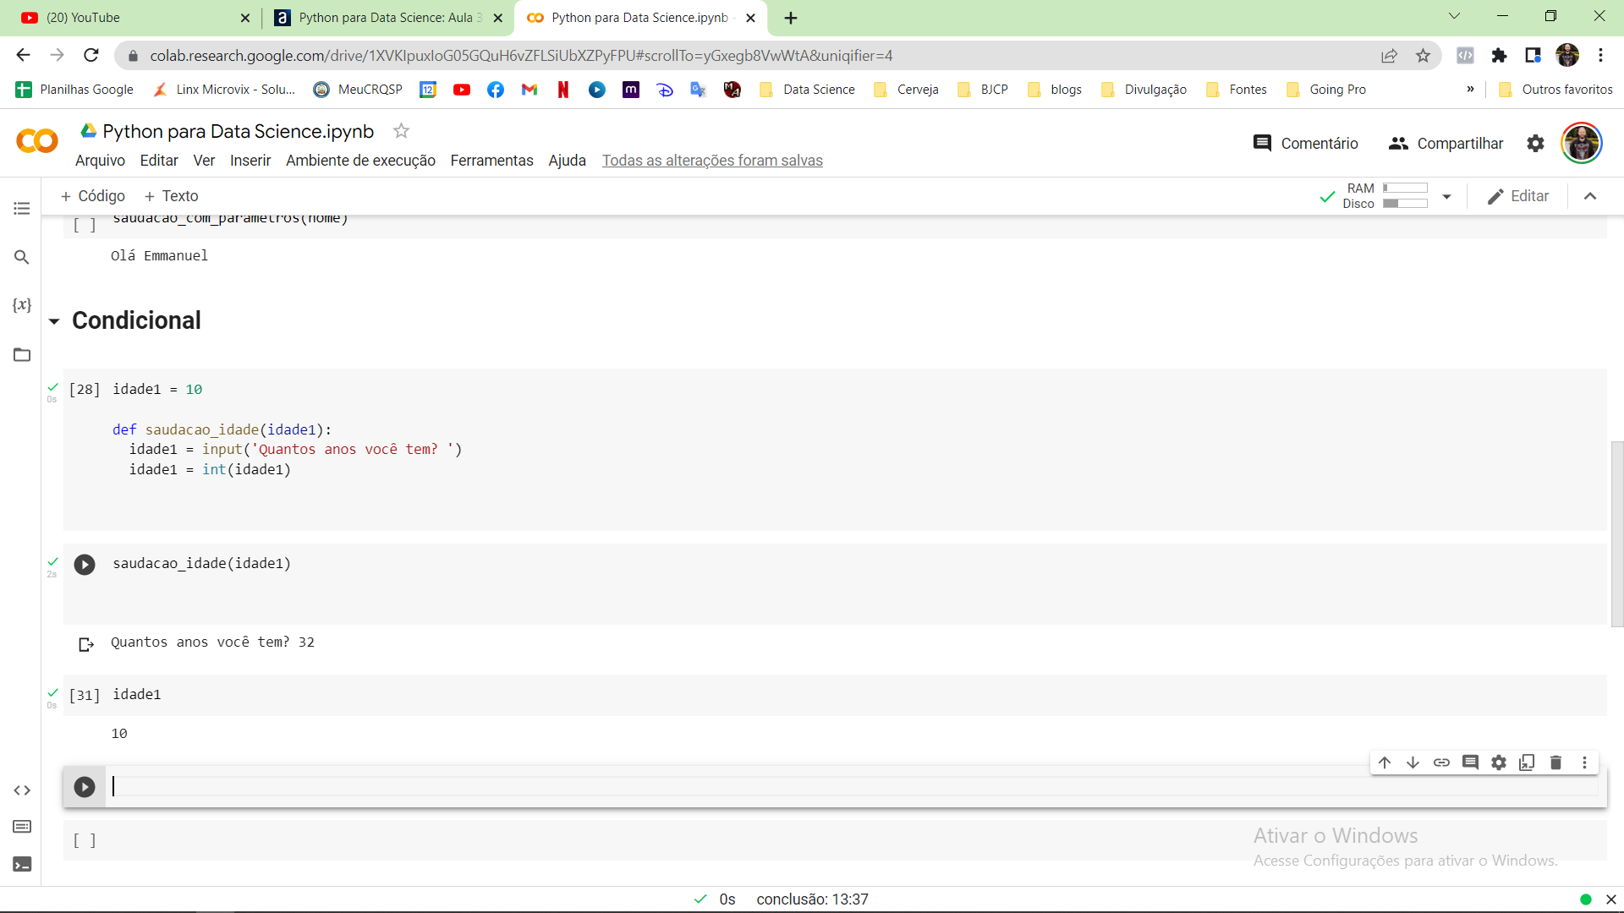
Task: Open the Files folder panel icon
Action: [22, 354]
